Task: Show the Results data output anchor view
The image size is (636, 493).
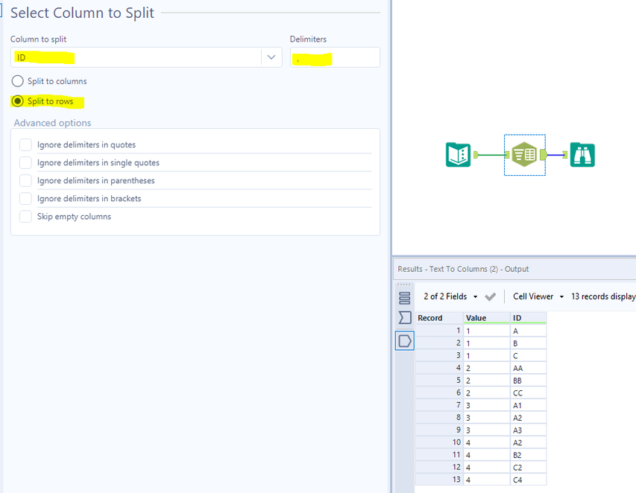Action: pyautogui.click(x=404, y=340)
